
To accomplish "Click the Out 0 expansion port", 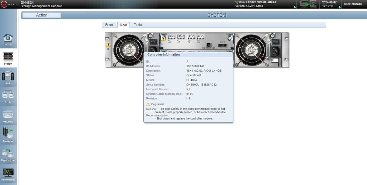I will click(223, 45).
